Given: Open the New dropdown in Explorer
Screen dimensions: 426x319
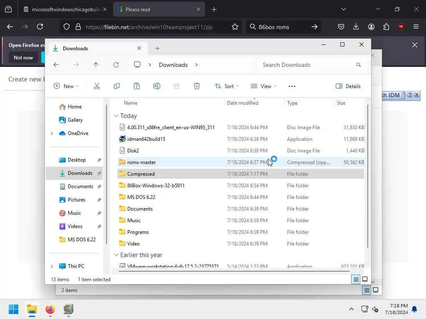Looking at the screenshot, I should 66,86.
